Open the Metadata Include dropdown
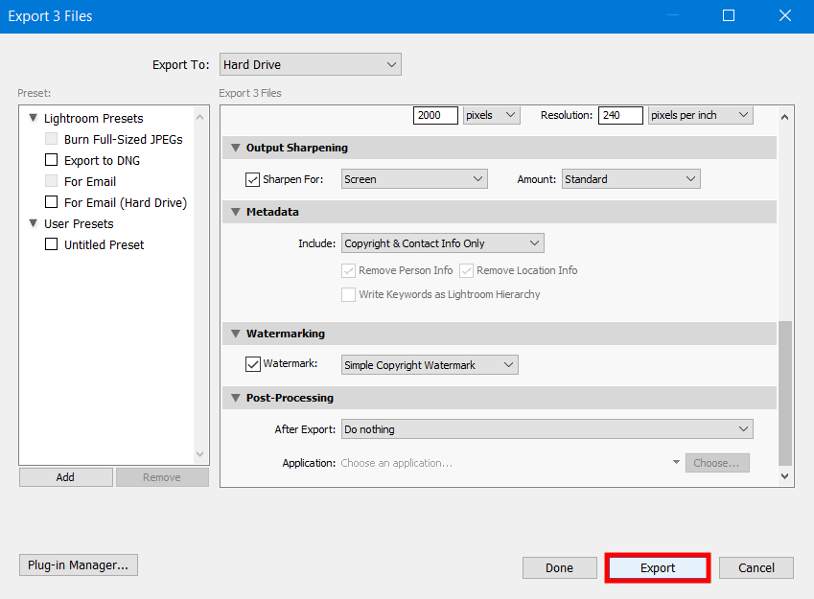This screenshot has height=599, width=814. (442, 243)
